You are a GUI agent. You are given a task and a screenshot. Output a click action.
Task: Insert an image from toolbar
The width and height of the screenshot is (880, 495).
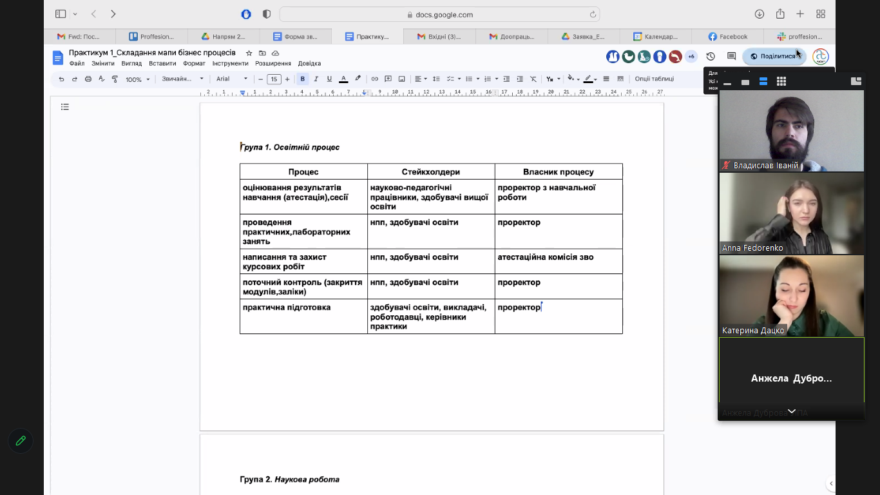tap(402, 79)
